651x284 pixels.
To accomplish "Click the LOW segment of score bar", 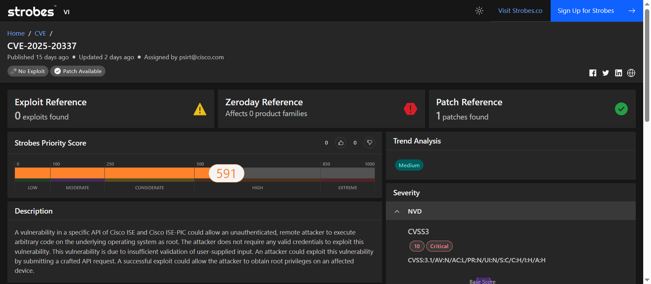I will pos(33,173).
